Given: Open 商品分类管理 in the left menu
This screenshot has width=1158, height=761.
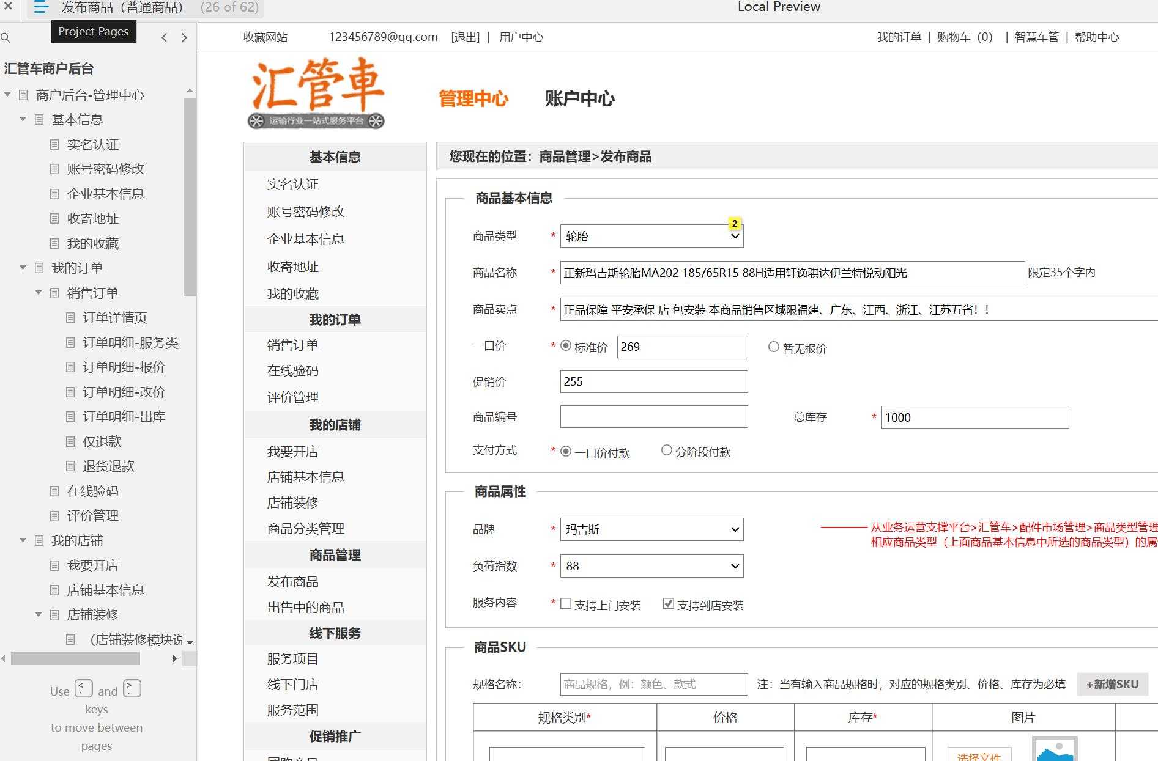Looking at the screenshot, I should pyautogui.click(x=306, y=529).
